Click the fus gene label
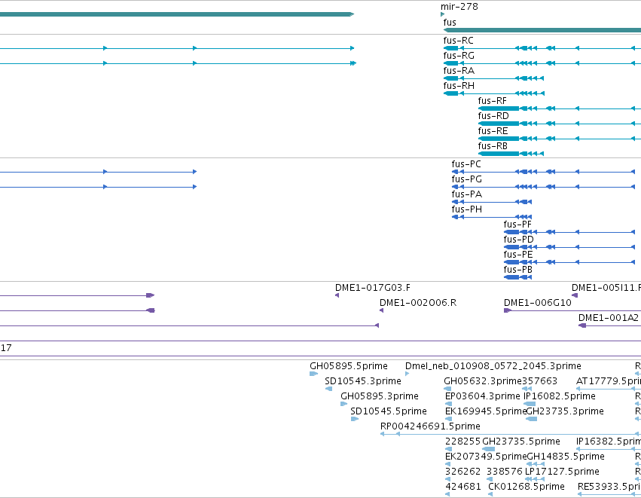Viewport: 641px width, 498px height. [450, 23]
